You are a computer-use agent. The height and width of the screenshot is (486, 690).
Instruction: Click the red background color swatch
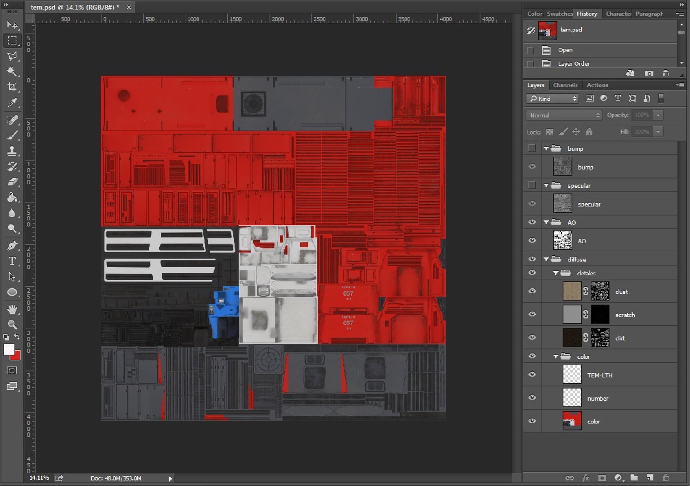tap(17, 357)
